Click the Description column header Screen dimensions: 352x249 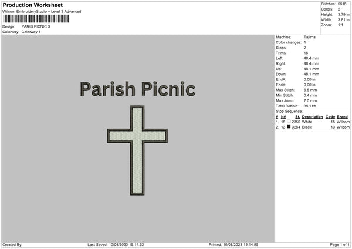[312, 117]
